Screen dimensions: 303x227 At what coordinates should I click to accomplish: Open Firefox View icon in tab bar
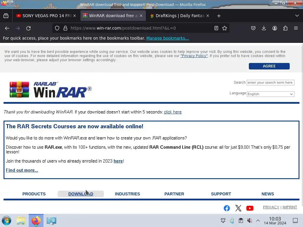pos(6,16)
